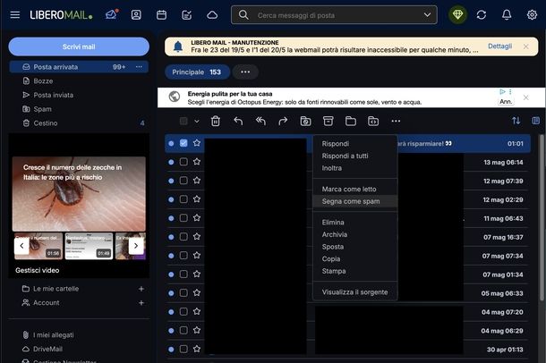Viewport: 546px width, 363px height.
Task: Click the reply arrow toolbar icon
Action: tap(238, 121)
